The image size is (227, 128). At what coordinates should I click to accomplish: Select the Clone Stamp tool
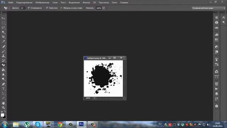pyautogui.click(x=3, y=56)
